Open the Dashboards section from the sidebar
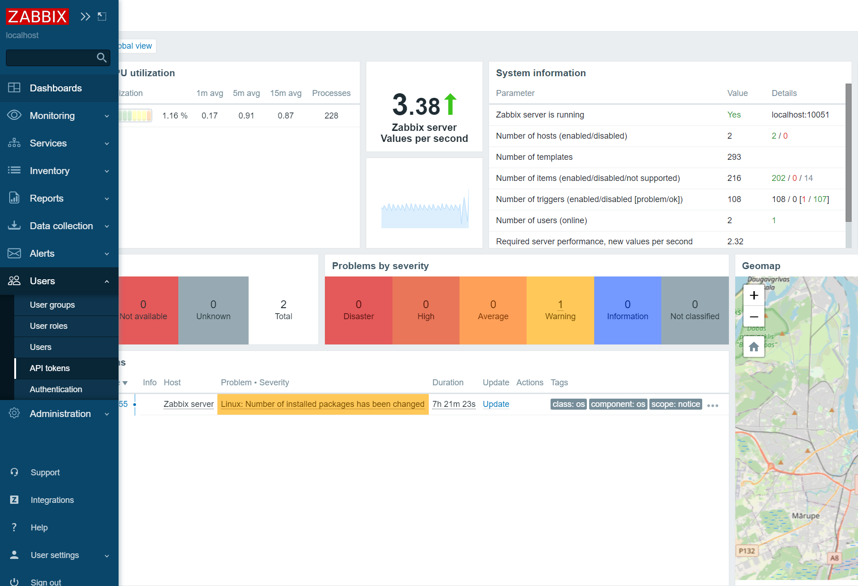858x586 pixels. 14,88
